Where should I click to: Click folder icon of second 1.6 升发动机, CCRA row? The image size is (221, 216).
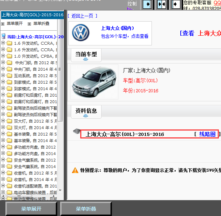click(9, 49)
